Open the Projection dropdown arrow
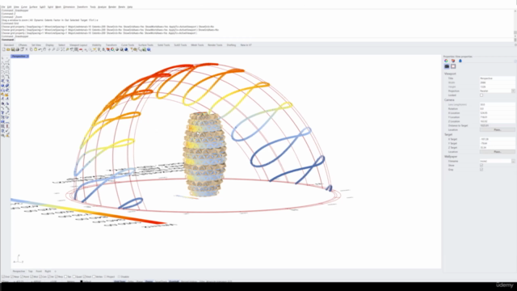This screenshot has width=517, height=291. 513,91
